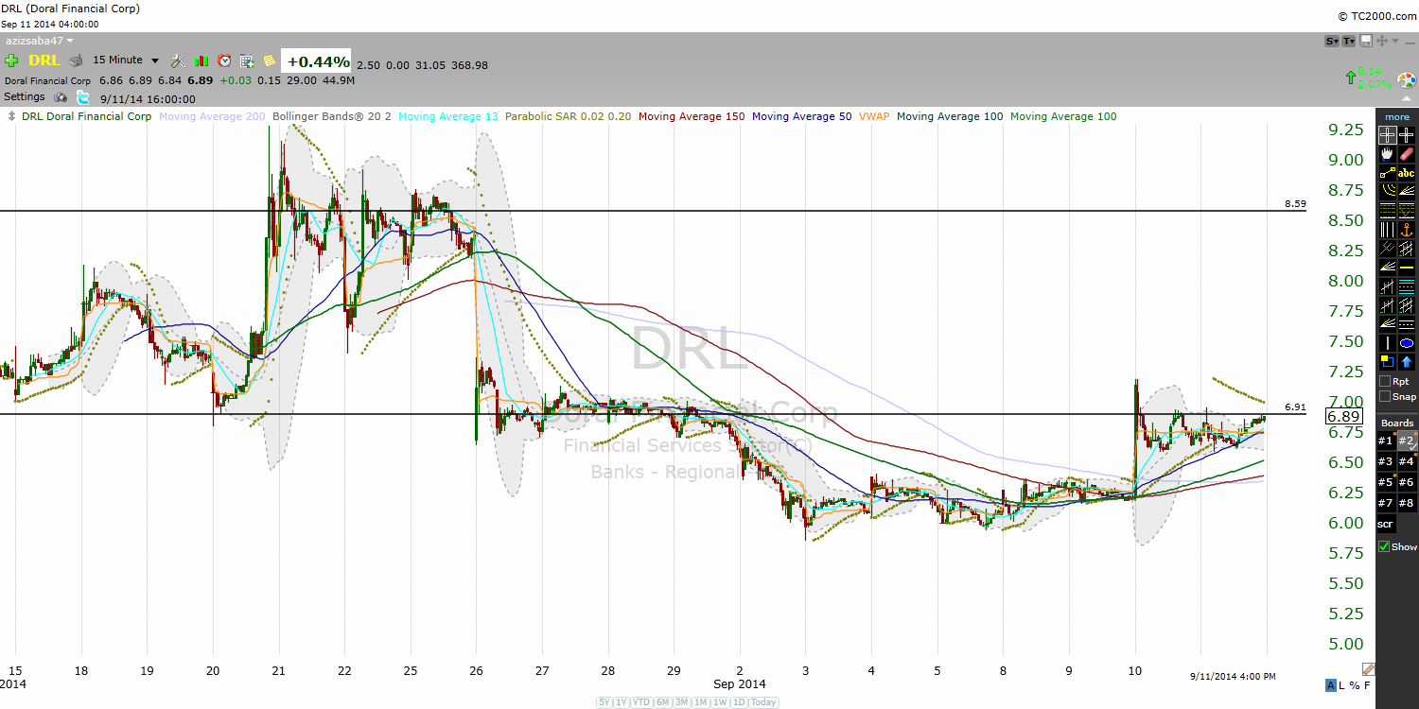
Task: Open the 15 Minute timeframe dropdown
Action: [126, 61]
